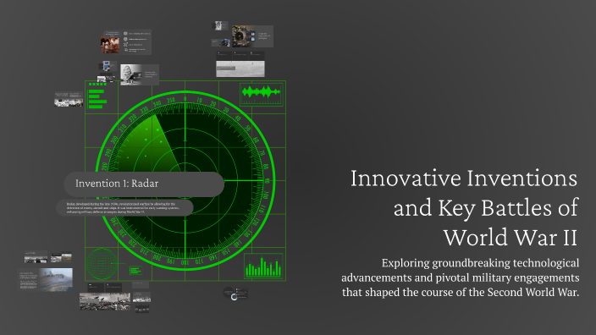The height and width of the screenshot is (335, 596).
Task: Click the small green callout box beside the globe
Action: pos(135,271)
